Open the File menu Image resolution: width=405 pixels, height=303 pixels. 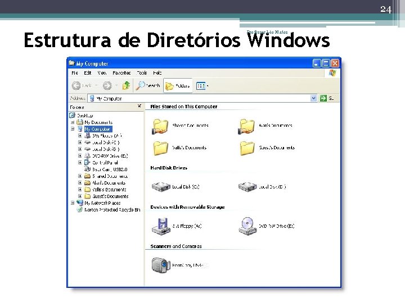pyautogui.click(x=75, y=73)
